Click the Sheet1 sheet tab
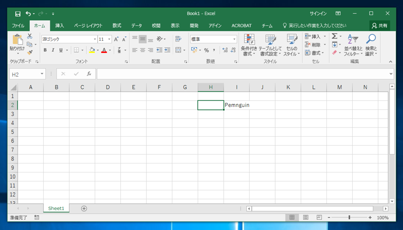Screen dimensions: 403x230 click(x=56, y=208)
